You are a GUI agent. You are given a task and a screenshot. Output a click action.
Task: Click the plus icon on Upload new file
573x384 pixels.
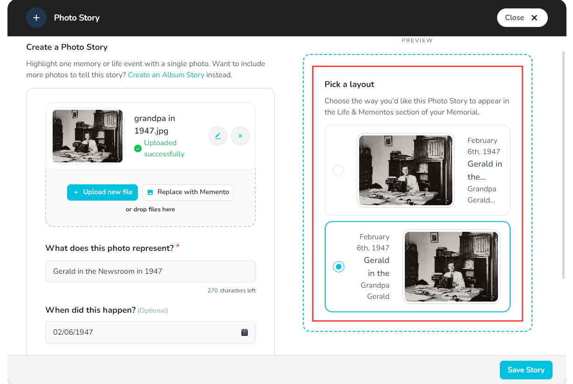[x=76, y=192]
